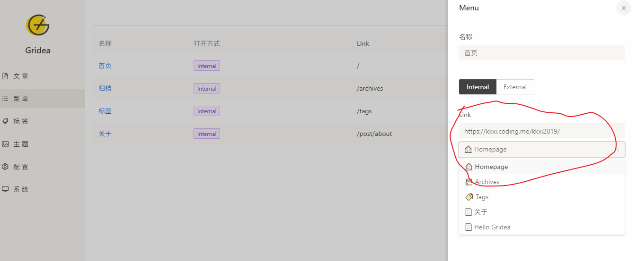637x261 pixels.
Task: Open the 文章 articles section icon
Action: pos(5,76)
